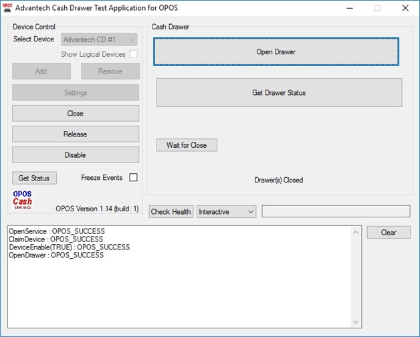Toggle the Show Logical Devices checkbox
Viewport: 420px width, 337px height.
(133, 54)
